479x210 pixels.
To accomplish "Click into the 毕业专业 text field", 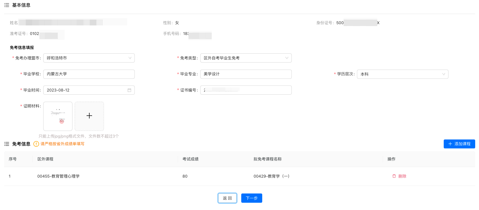I will coord(246,74).
